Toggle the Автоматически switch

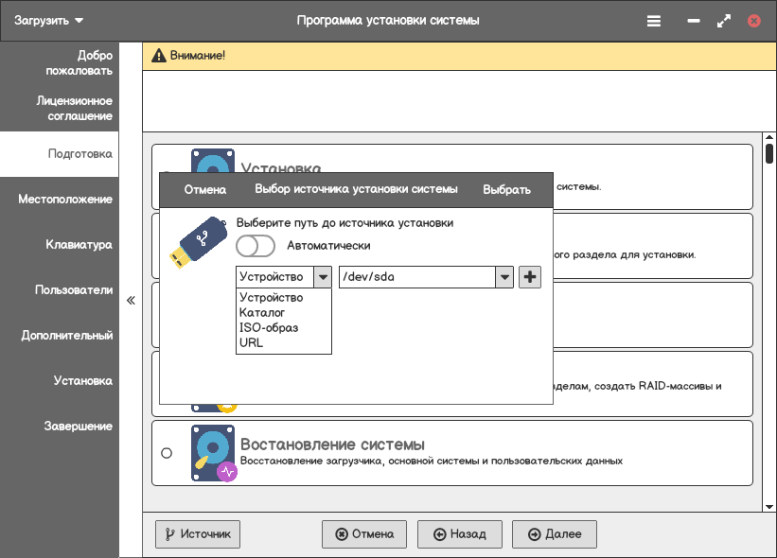pyautogui.click(x=256, y=246)
